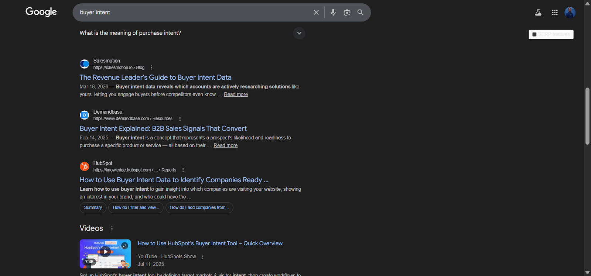This screenshot has width=591, height=276.
Task: Open HubSpot result favicon
Action: (x=85, y=166)
